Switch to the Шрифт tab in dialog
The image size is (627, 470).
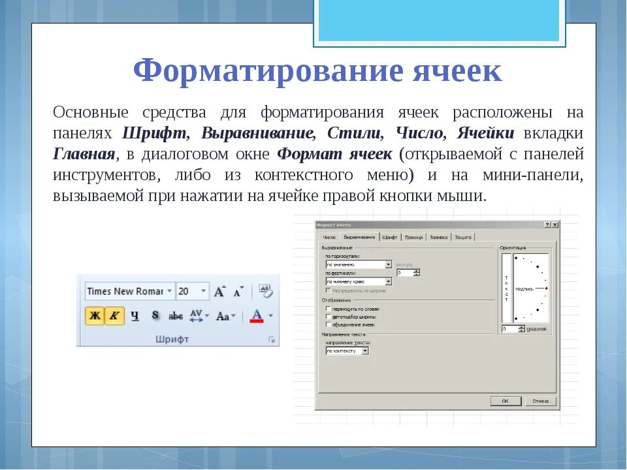click(389, 238)
